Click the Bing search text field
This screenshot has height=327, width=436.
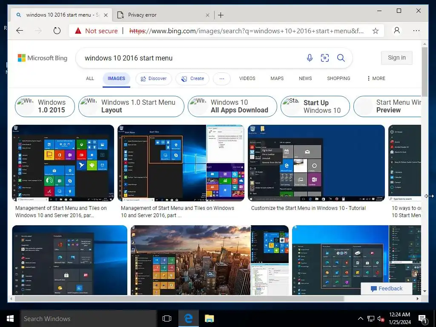192,58
